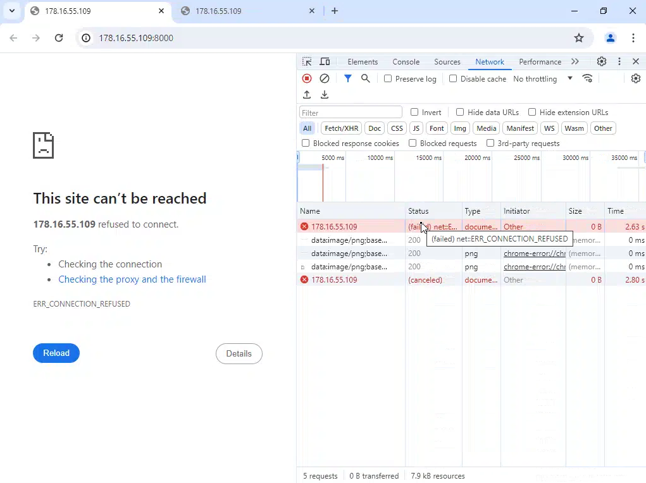The image size is (646, 483).
Task: Check 3rd-party requests only
Action: (491, 143)
